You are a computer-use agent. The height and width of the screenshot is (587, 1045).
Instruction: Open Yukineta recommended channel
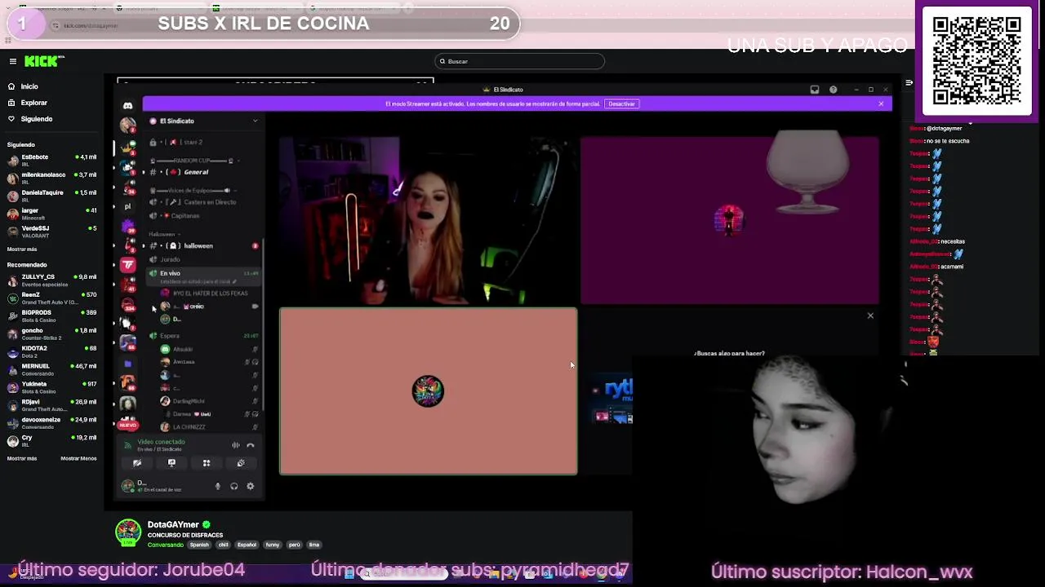click(x=51, y=387)
